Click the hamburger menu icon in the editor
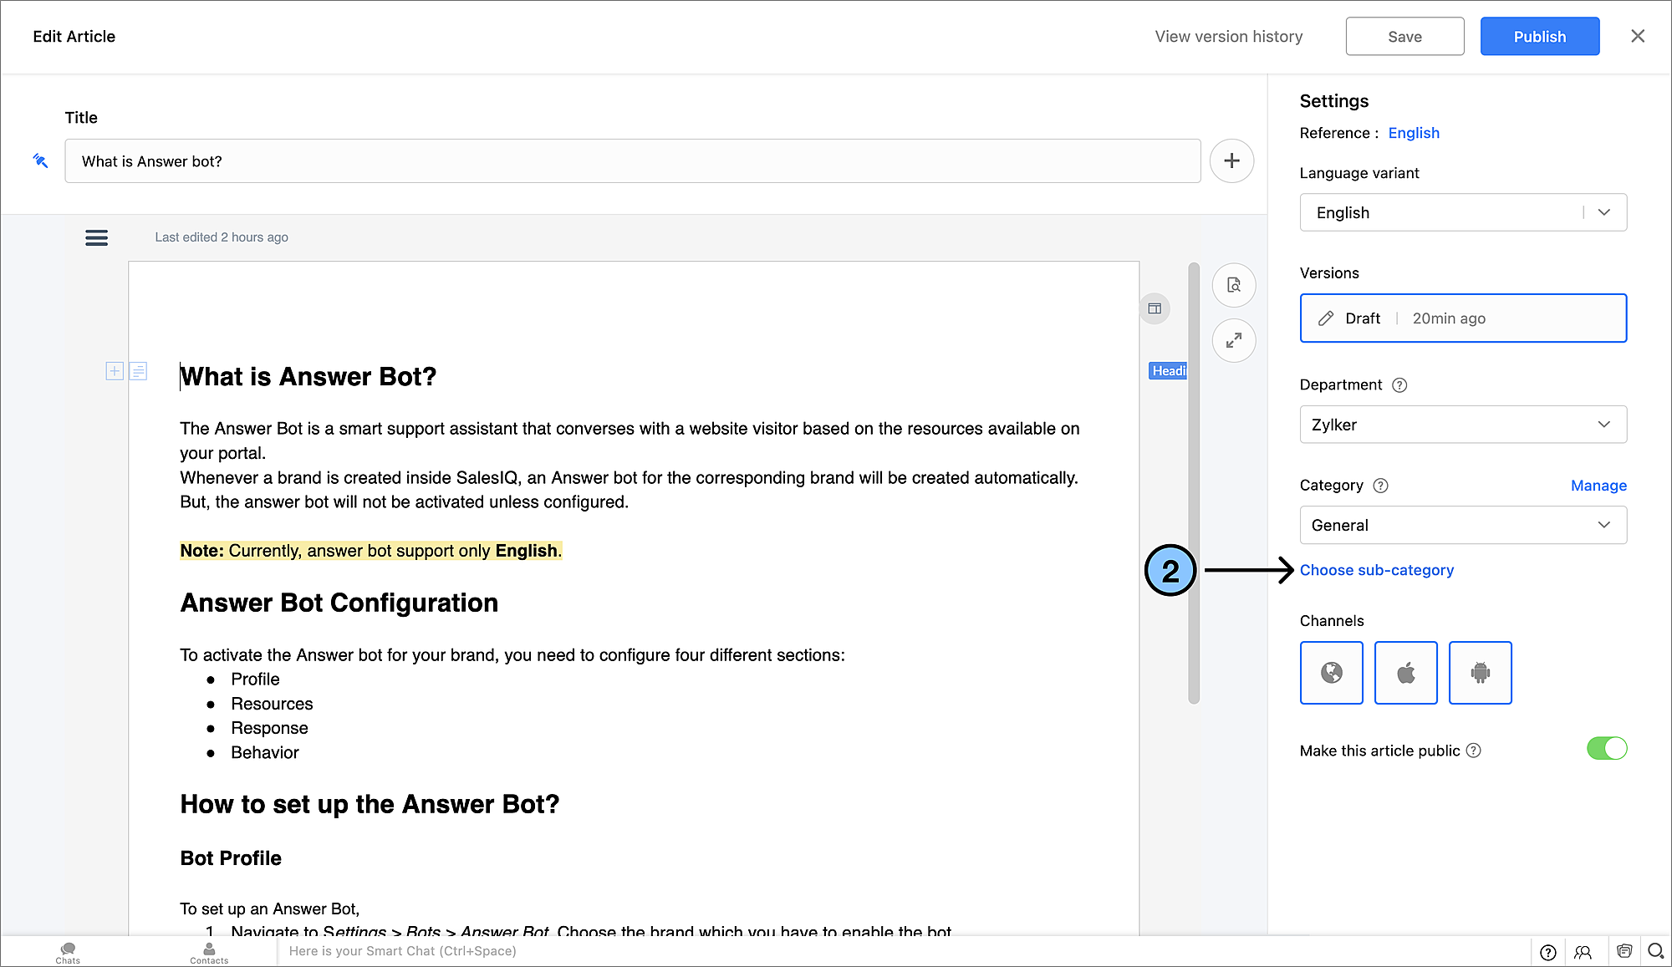The image size is (1672, 967). [96, 237]
